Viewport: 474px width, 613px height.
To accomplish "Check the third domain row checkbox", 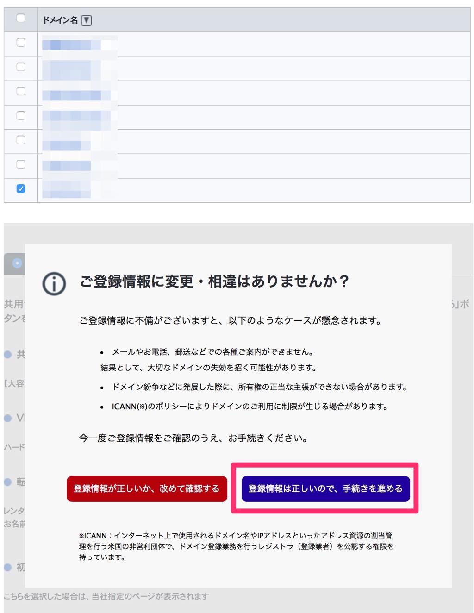I will (20, 91).
